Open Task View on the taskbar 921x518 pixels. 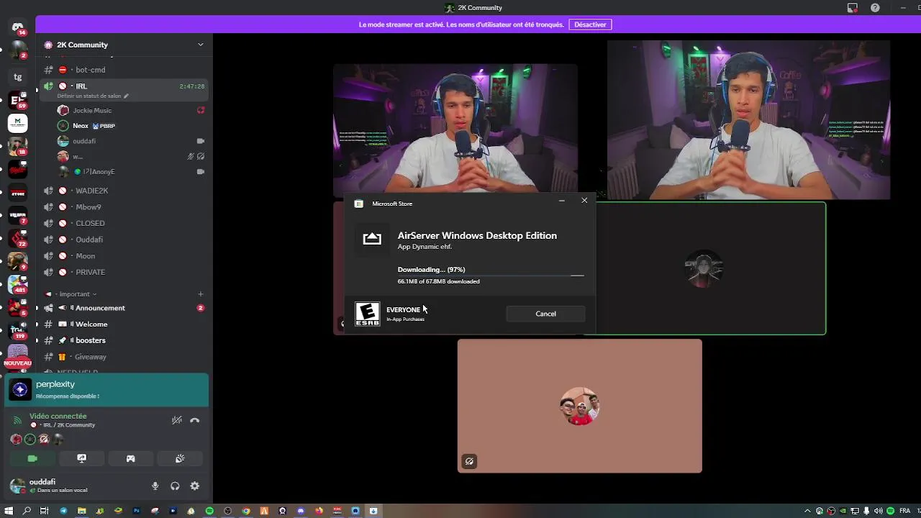(45, 511)
